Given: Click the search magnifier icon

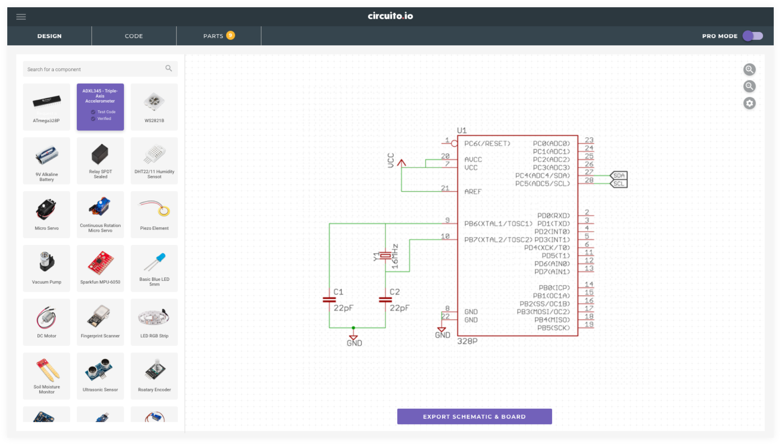Looking at the screenshot, I should (x=169, y=69).
